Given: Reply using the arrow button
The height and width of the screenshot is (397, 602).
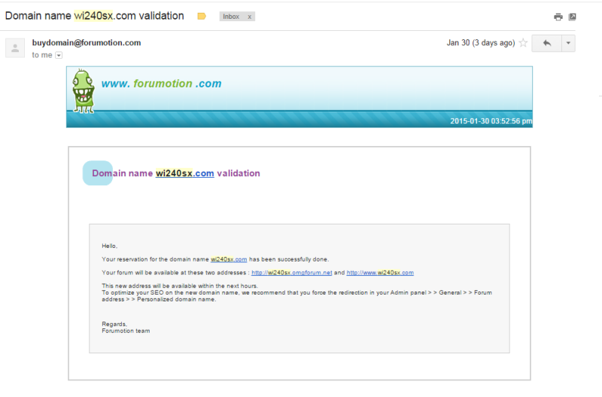Looking at the screenshot, I should [547, 43].
